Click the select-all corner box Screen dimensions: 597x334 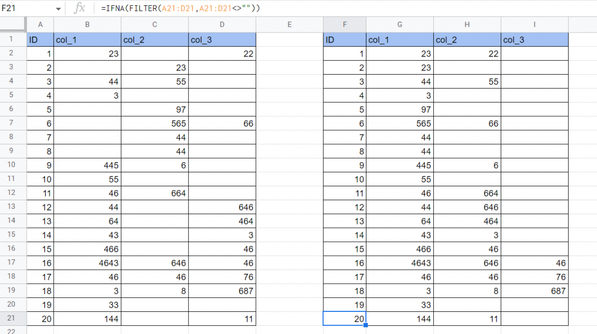click(x=12, y=24)
